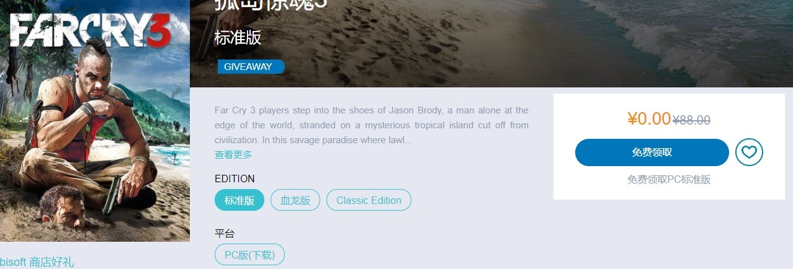Click the 平台 section label
793x269 pixels.
(225, 234)
